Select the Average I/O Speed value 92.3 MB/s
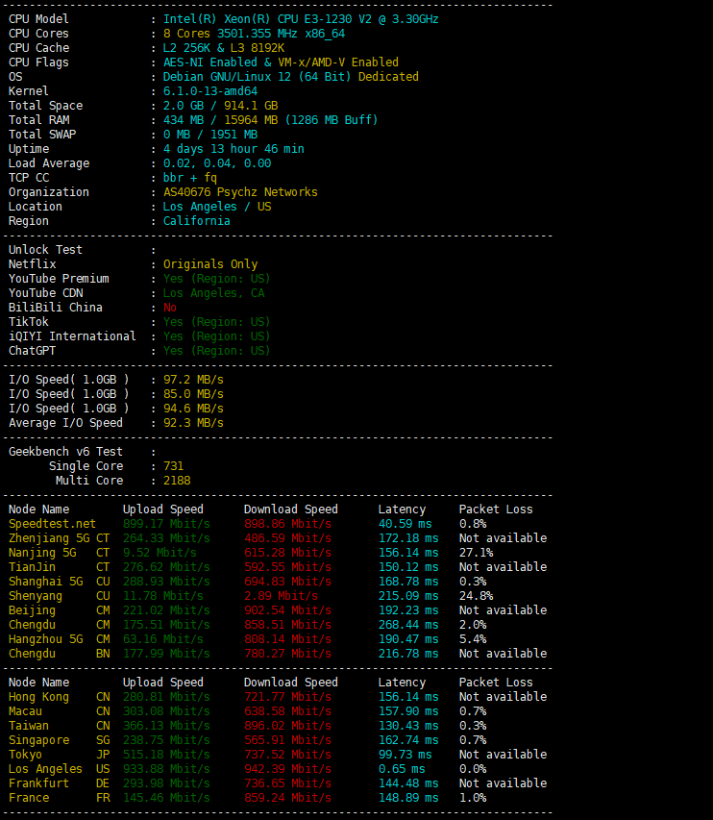Screen dimensions: 713x820 click(x=193, y=423)
